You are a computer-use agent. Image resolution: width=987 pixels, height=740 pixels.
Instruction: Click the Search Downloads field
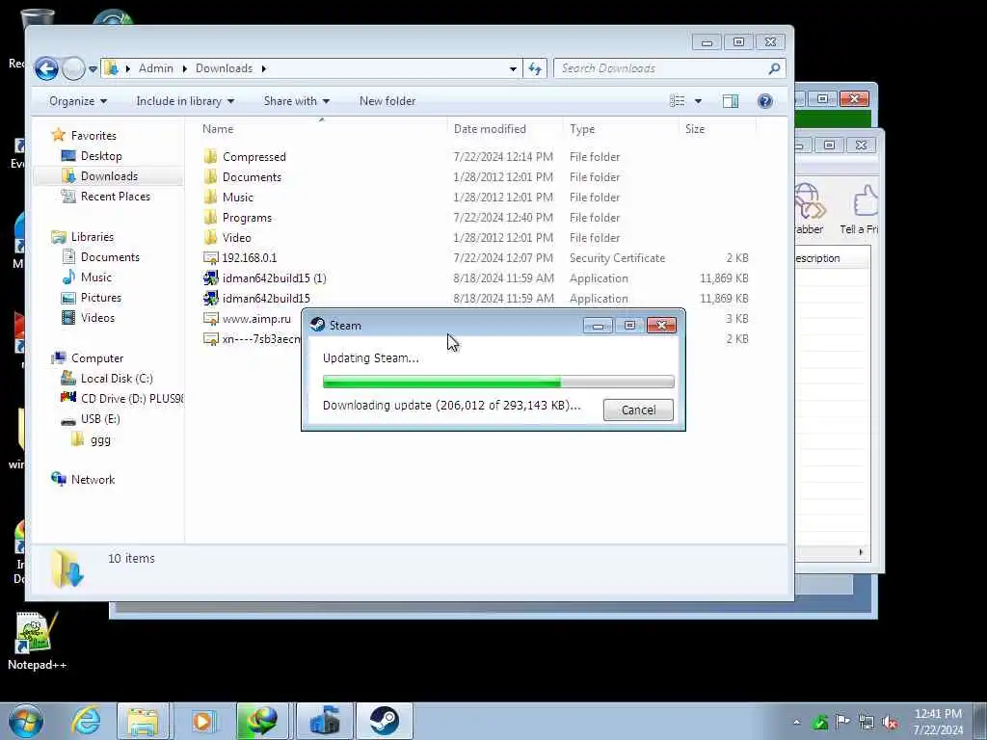point(669,68)
